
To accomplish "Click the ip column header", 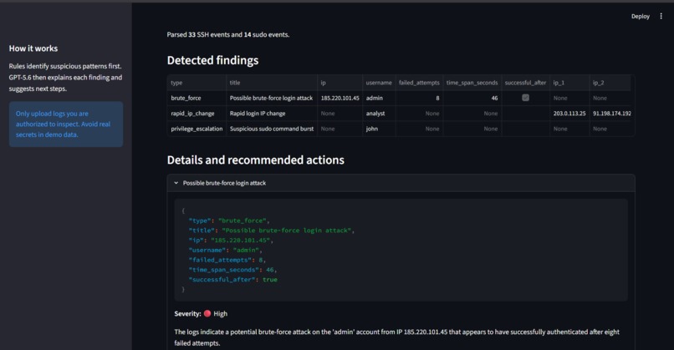I will point(340,83).
